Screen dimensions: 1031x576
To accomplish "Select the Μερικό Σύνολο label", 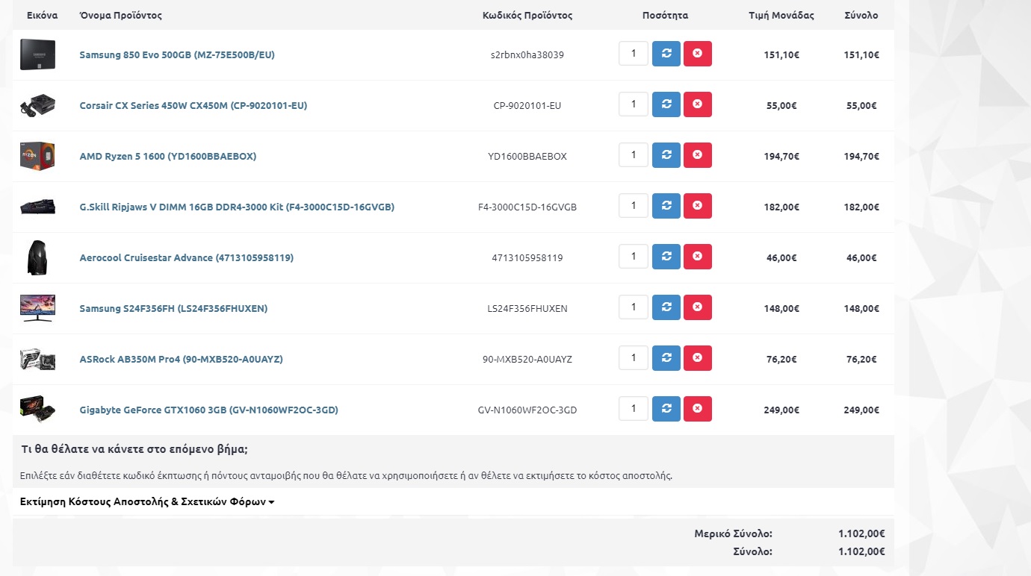I will click(x=733, y=533).
